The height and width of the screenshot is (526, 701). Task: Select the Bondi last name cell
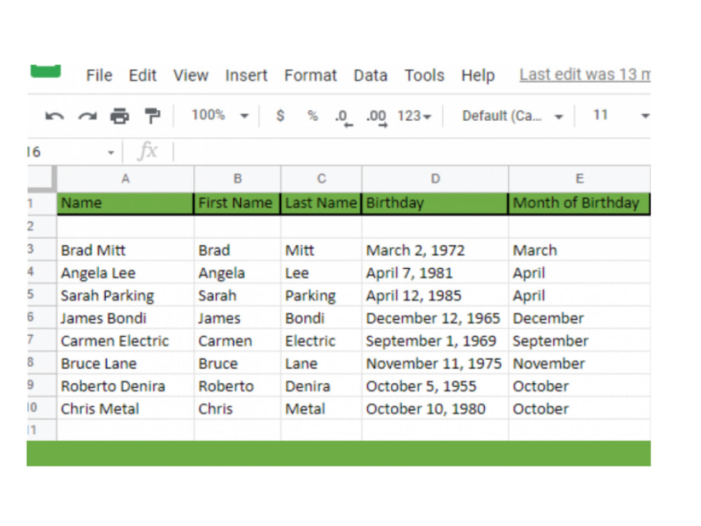click(322, 318)
